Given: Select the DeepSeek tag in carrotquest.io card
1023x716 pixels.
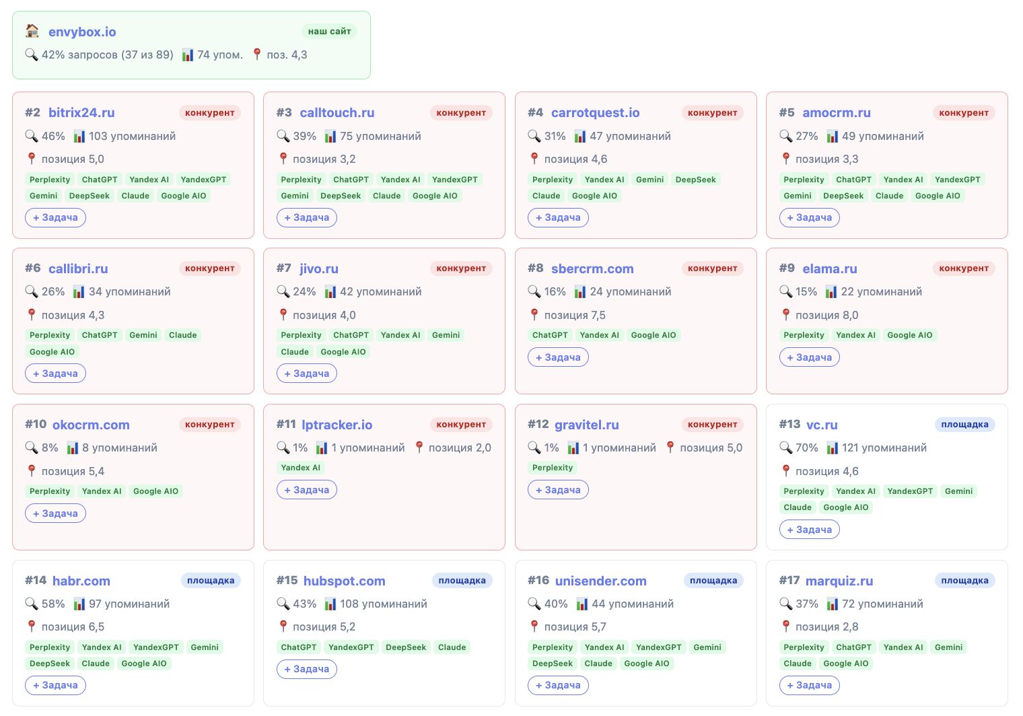Looking at the screenshot, I should click(695, 180).
